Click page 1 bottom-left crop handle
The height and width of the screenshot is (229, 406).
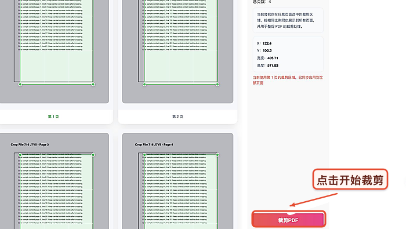click(x=20, y=85)
